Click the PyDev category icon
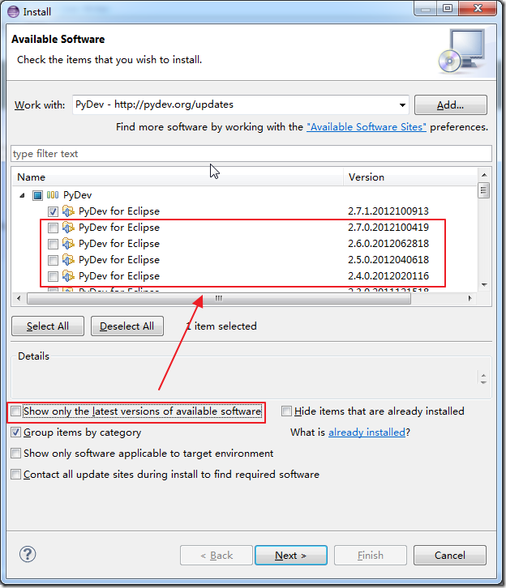The height and width of the screenshot is (588, 506). tap(53, 195)
